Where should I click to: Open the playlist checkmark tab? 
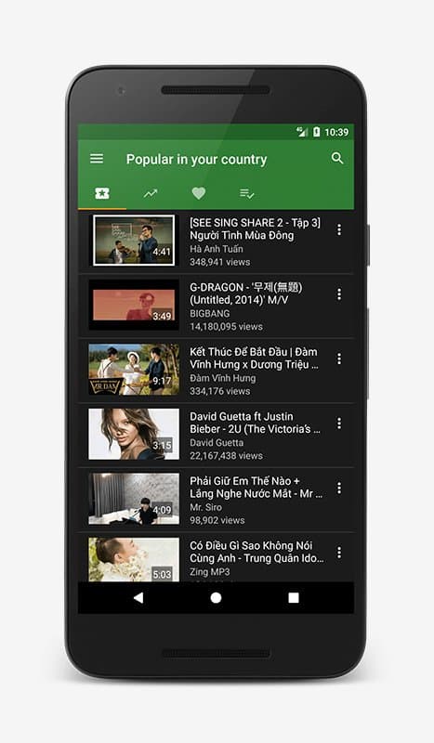(246, 193)
